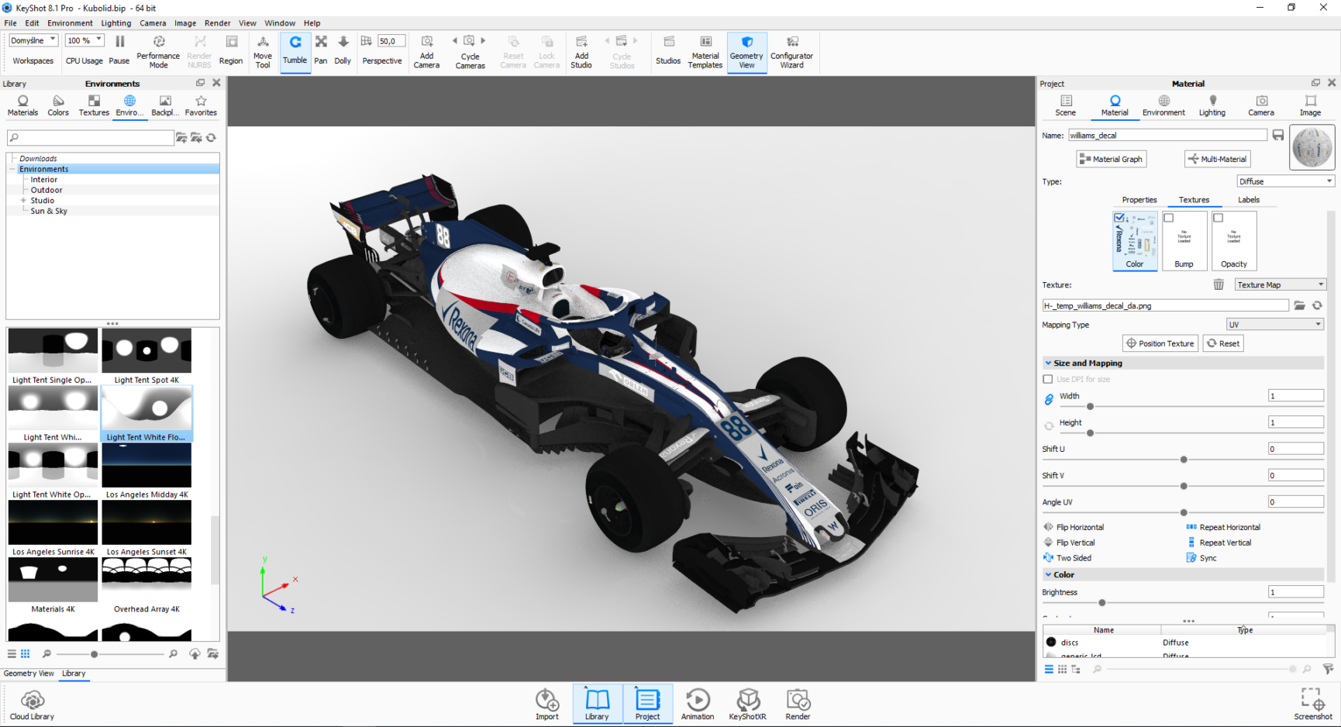Expand the Studio tree folder
The width and height of the screenshot is (1341, 727).
[x=23, y=201]
